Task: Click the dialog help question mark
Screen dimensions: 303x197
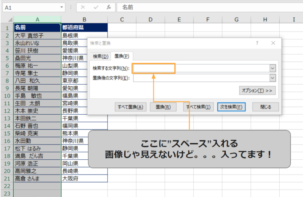Action: [x=257, y=43]
